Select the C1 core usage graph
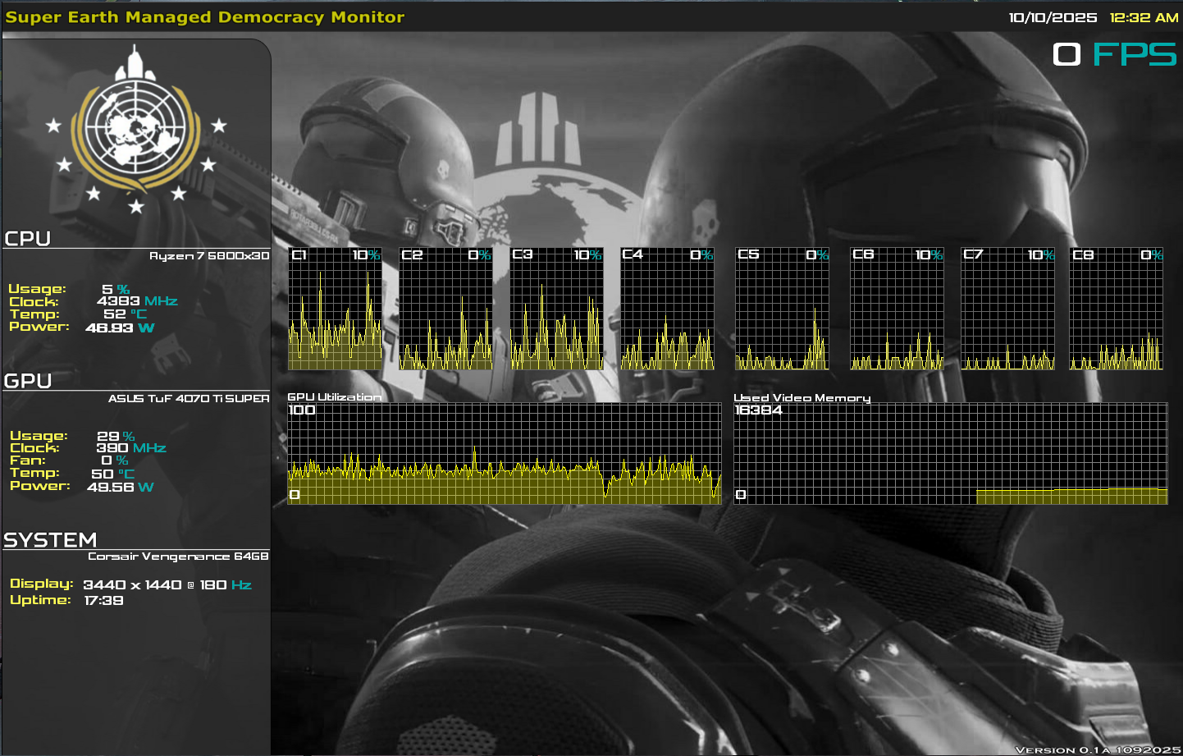Viewport: 1183px width, 756px height. 335,309
